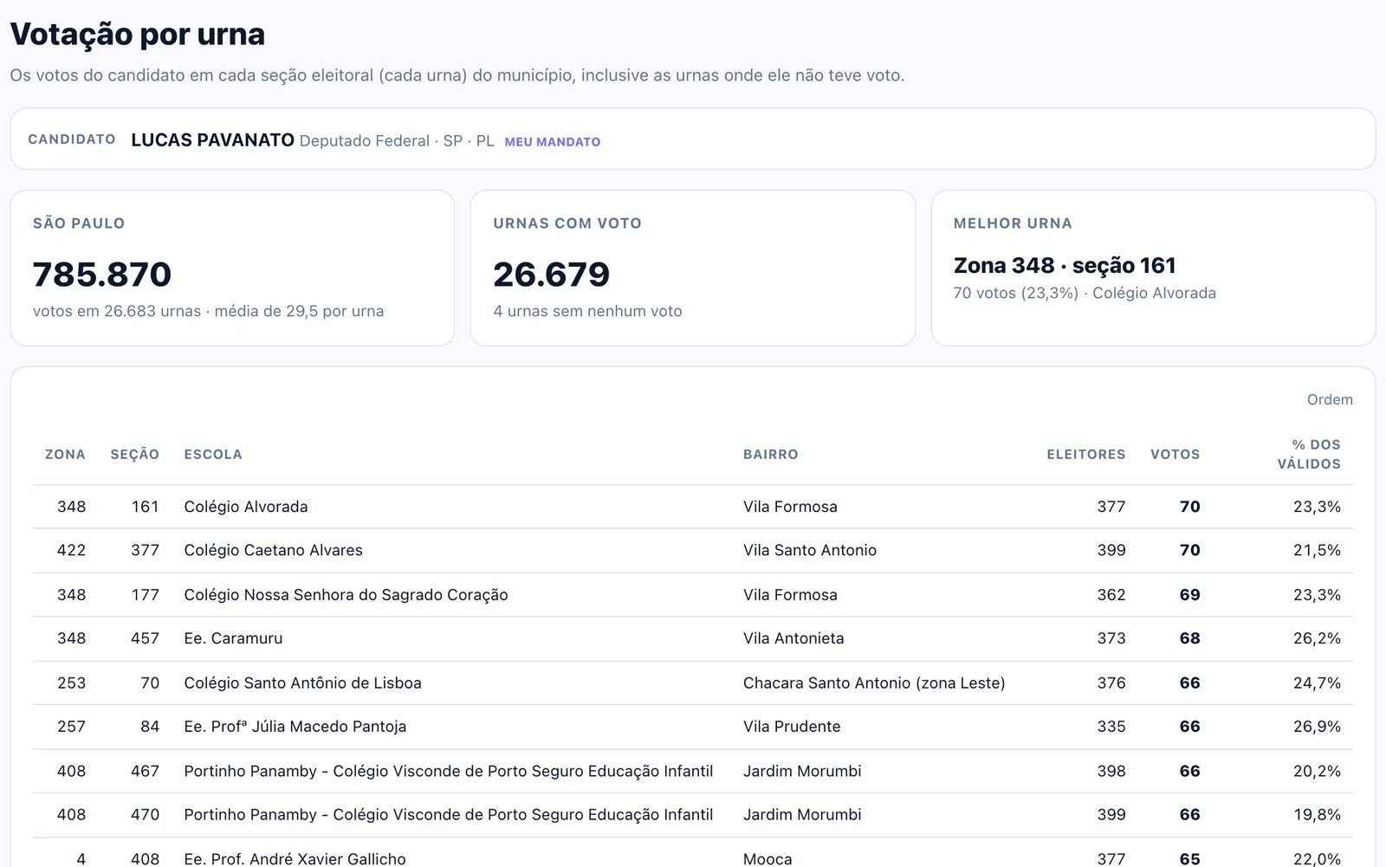Open the Ordem sort control
This screenshot has width=1386, height=867.
pos(1330,399)
